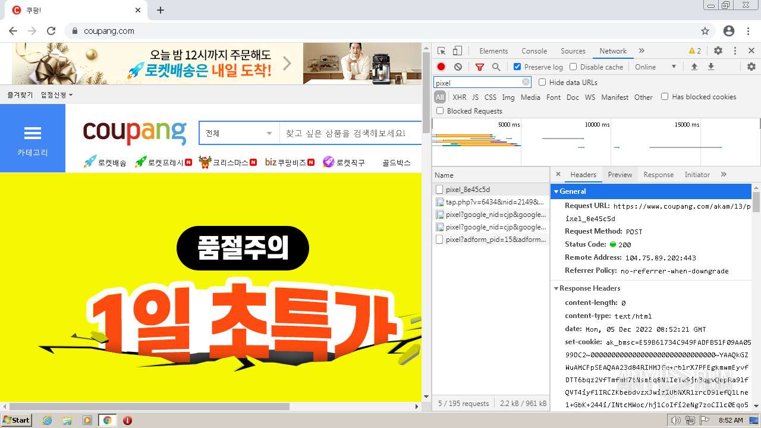Open the 입점신청 dropdown
Image resolution: width=761 pixels, height=428 pixels.
pyautogui.click(x=56, y=95)
